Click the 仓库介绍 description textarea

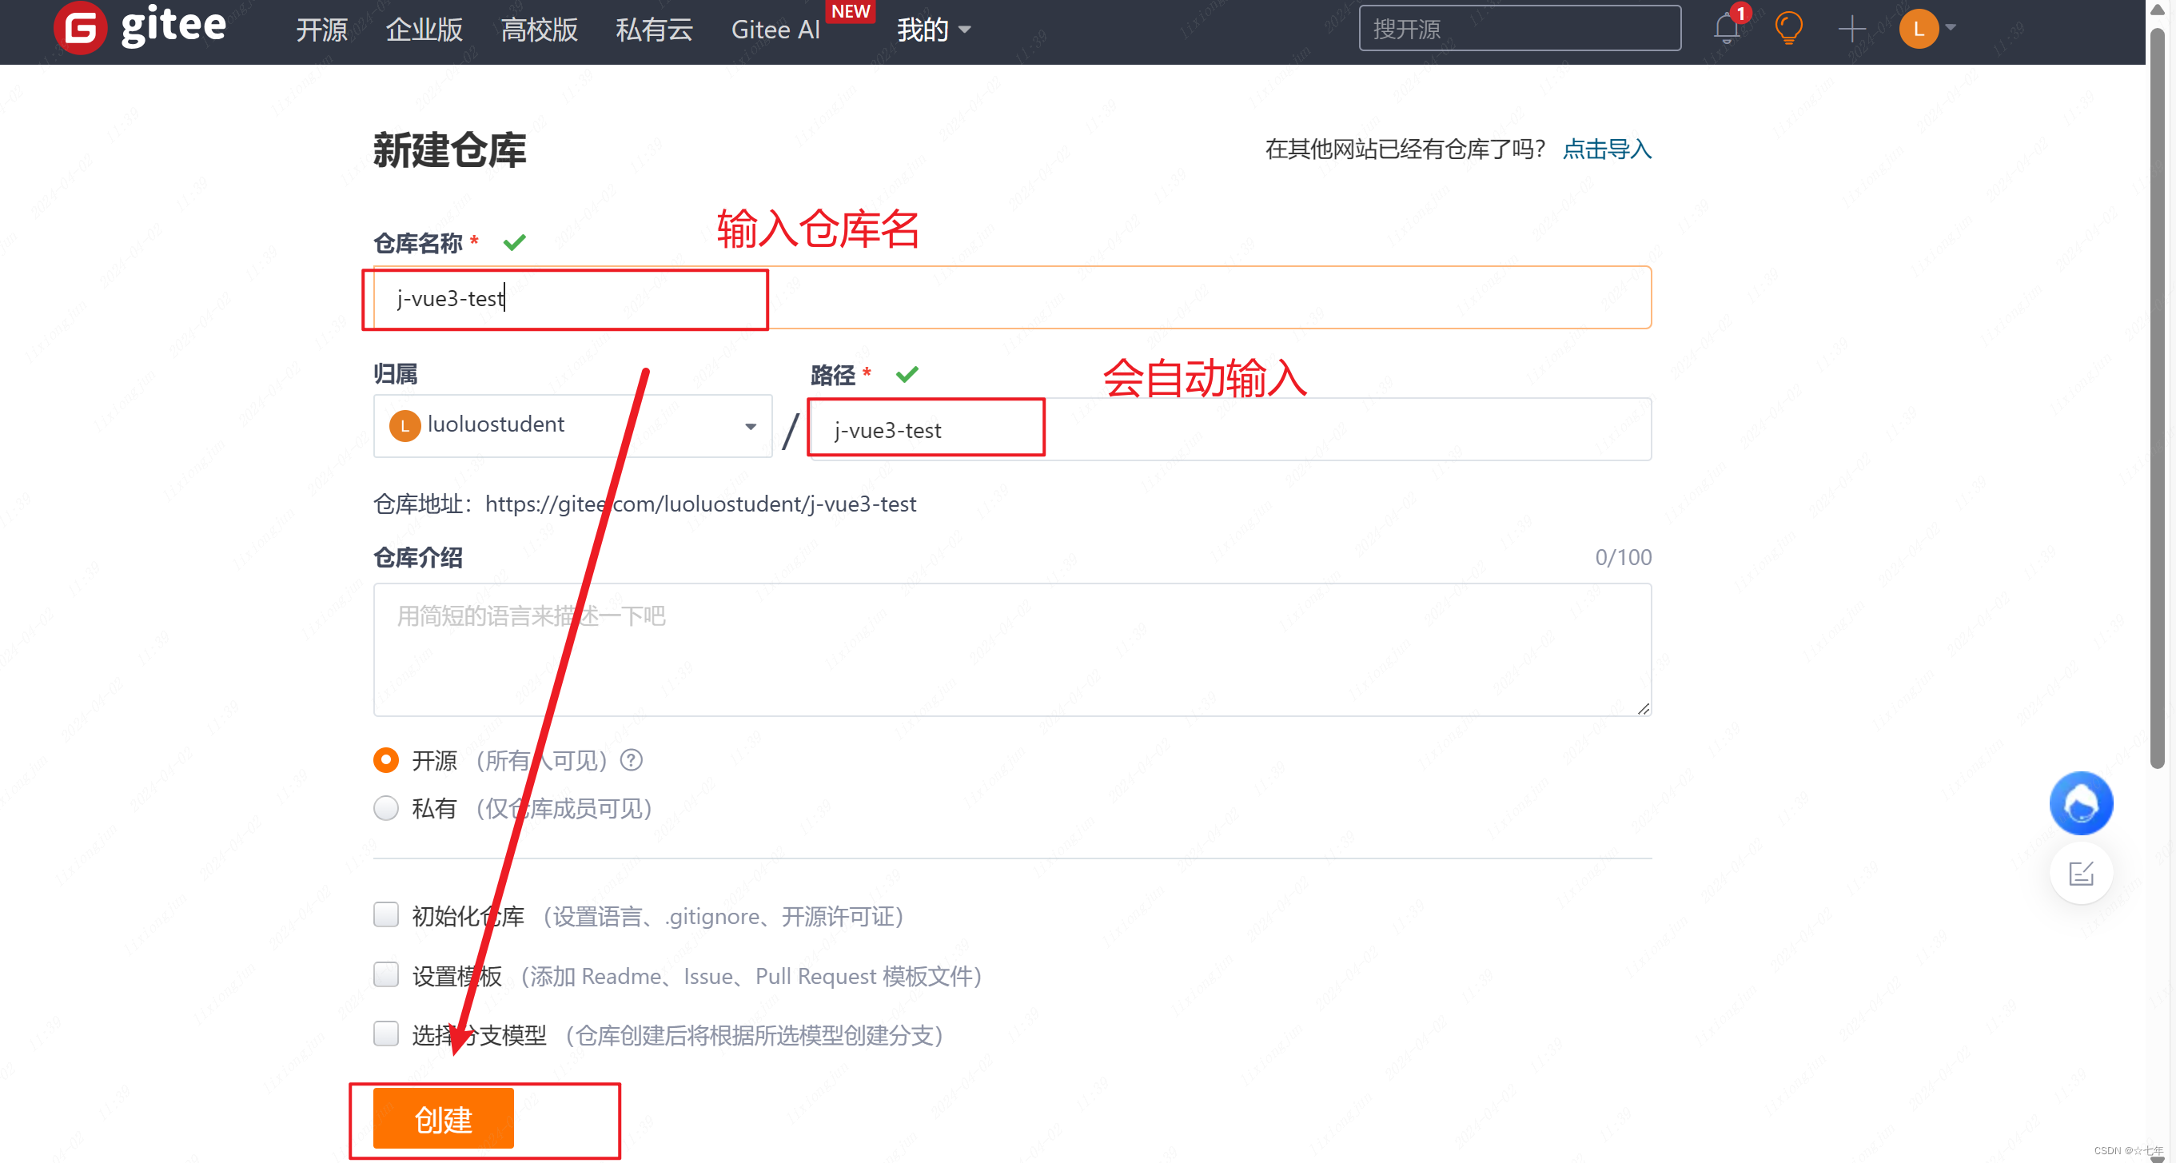coord(1012,650)
